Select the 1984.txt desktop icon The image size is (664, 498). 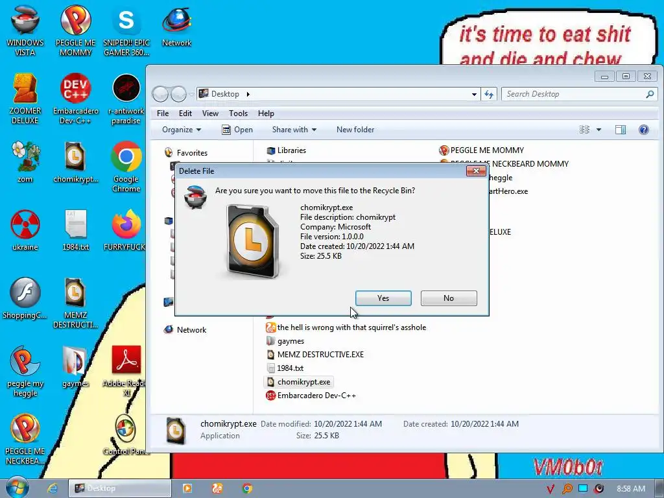click(x=75, y=230)
